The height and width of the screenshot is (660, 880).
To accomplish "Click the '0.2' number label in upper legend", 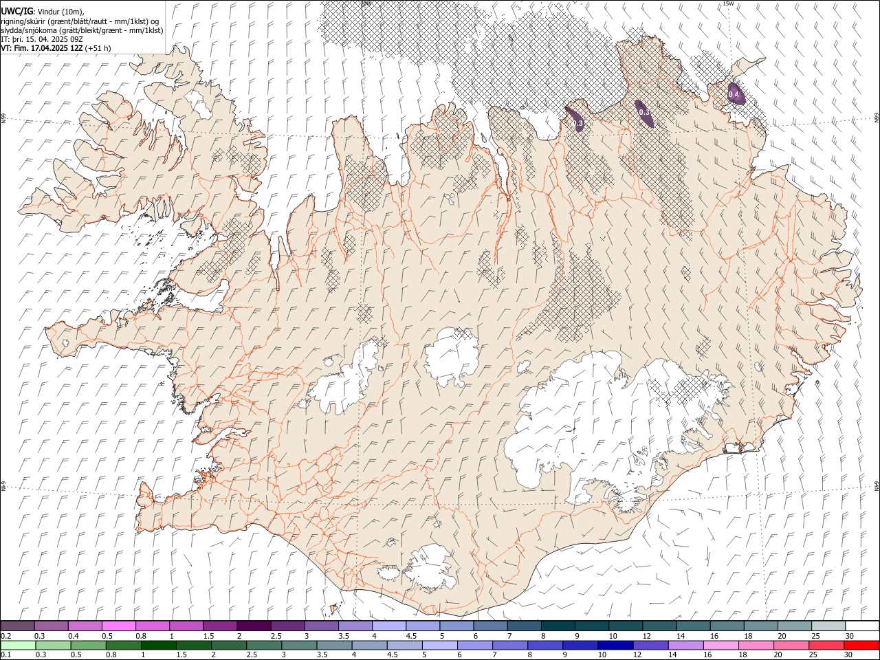I will click(5, 636).
